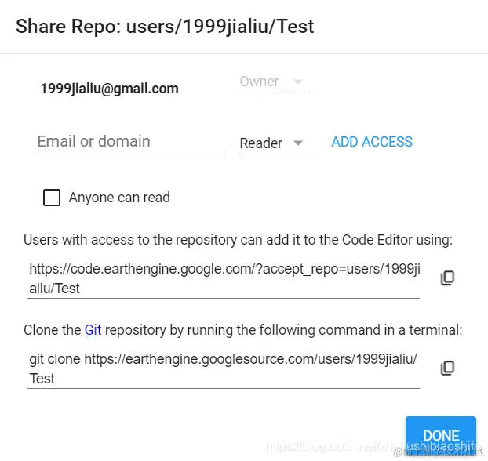Click the arrow next to Reader
The height and width of the screenshot is (461, 488).
pyautogui.click(x=298, y=143)
